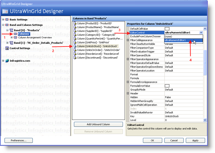Open the EditorControl dropdown arrow
215x153 pixels.
click(x=201, y=33)
